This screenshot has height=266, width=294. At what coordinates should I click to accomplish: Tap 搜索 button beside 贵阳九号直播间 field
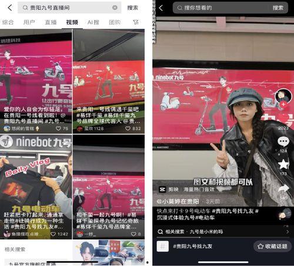coord(132,8)
